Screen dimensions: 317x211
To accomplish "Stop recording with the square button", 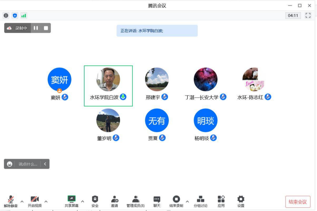I will coord(46,28).
